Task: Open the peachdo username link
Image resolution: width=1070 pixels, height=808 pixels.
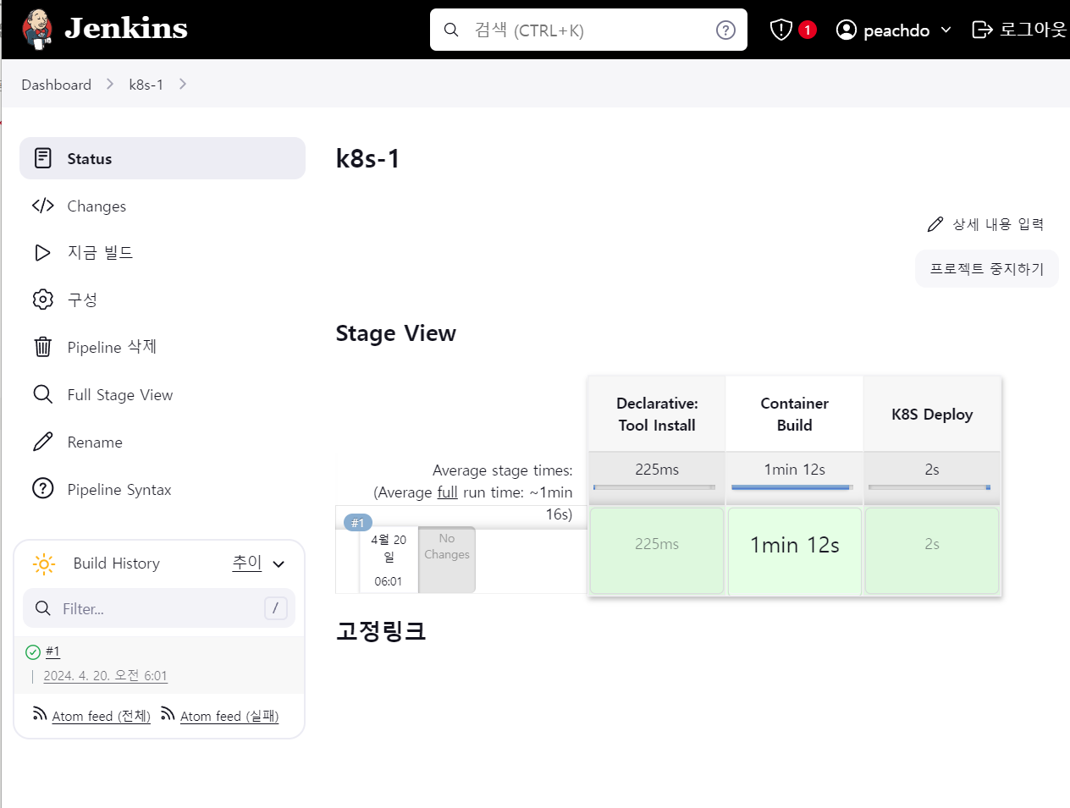Action: coord(896,30)
